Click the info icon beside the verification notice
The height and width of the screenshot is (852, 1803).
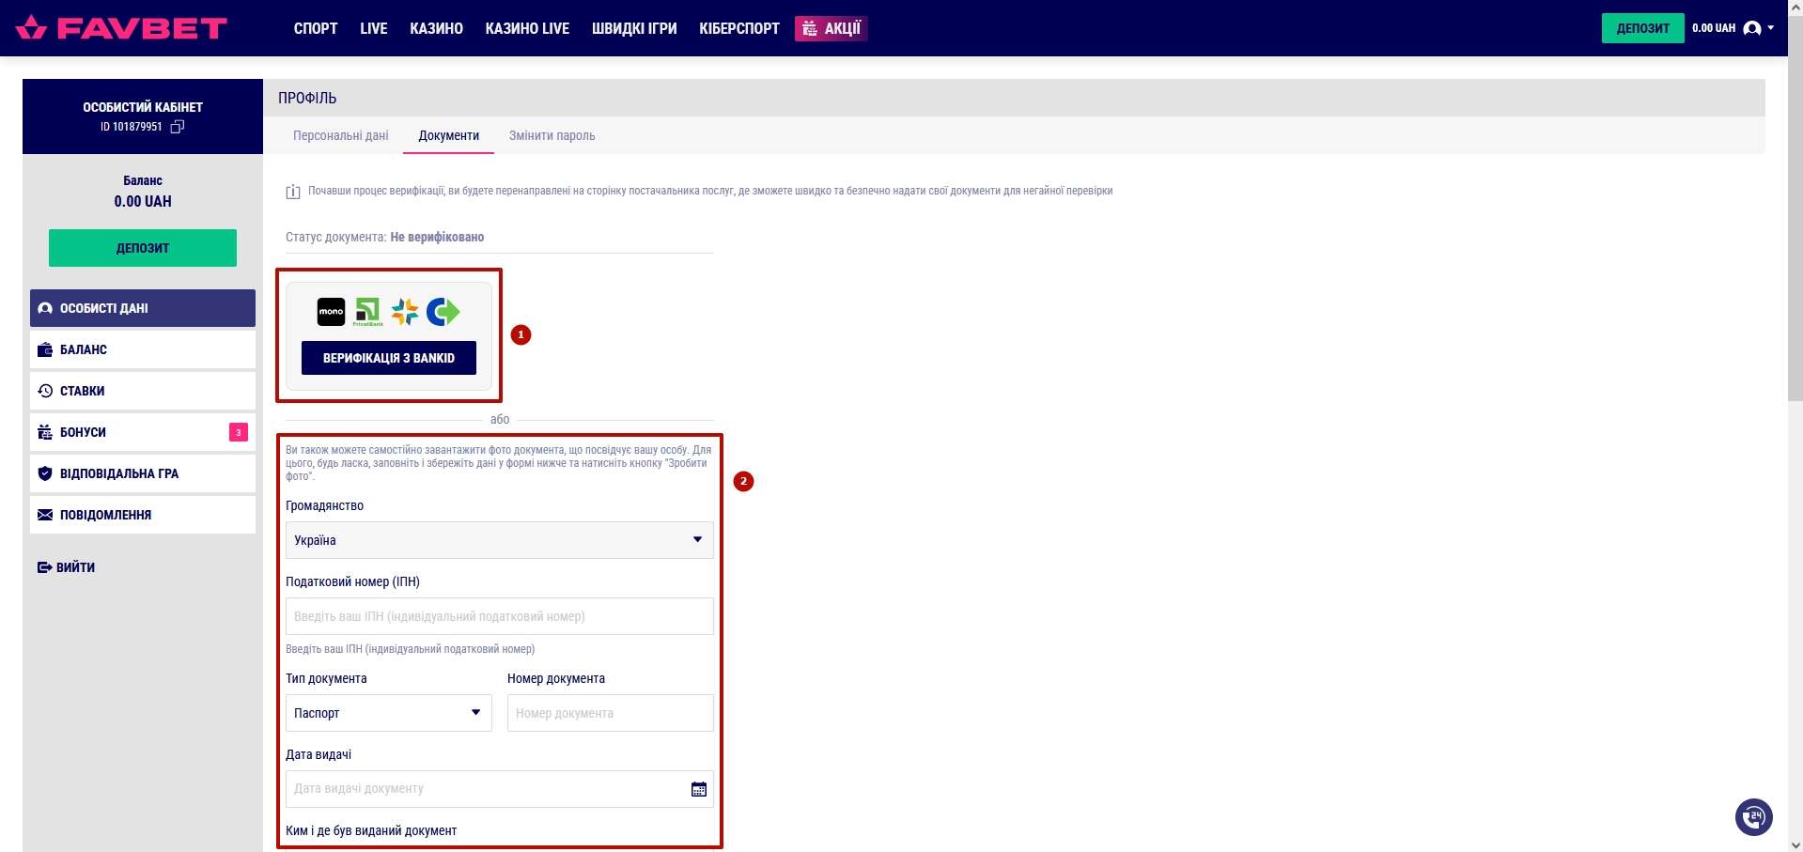tap(293, 192)
